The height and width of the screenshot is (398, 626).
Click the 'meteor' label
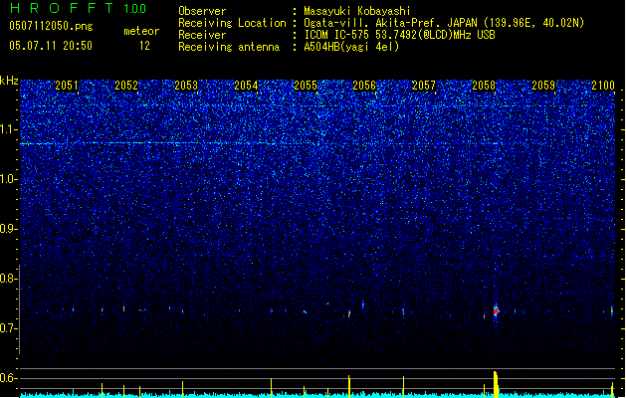141,31
